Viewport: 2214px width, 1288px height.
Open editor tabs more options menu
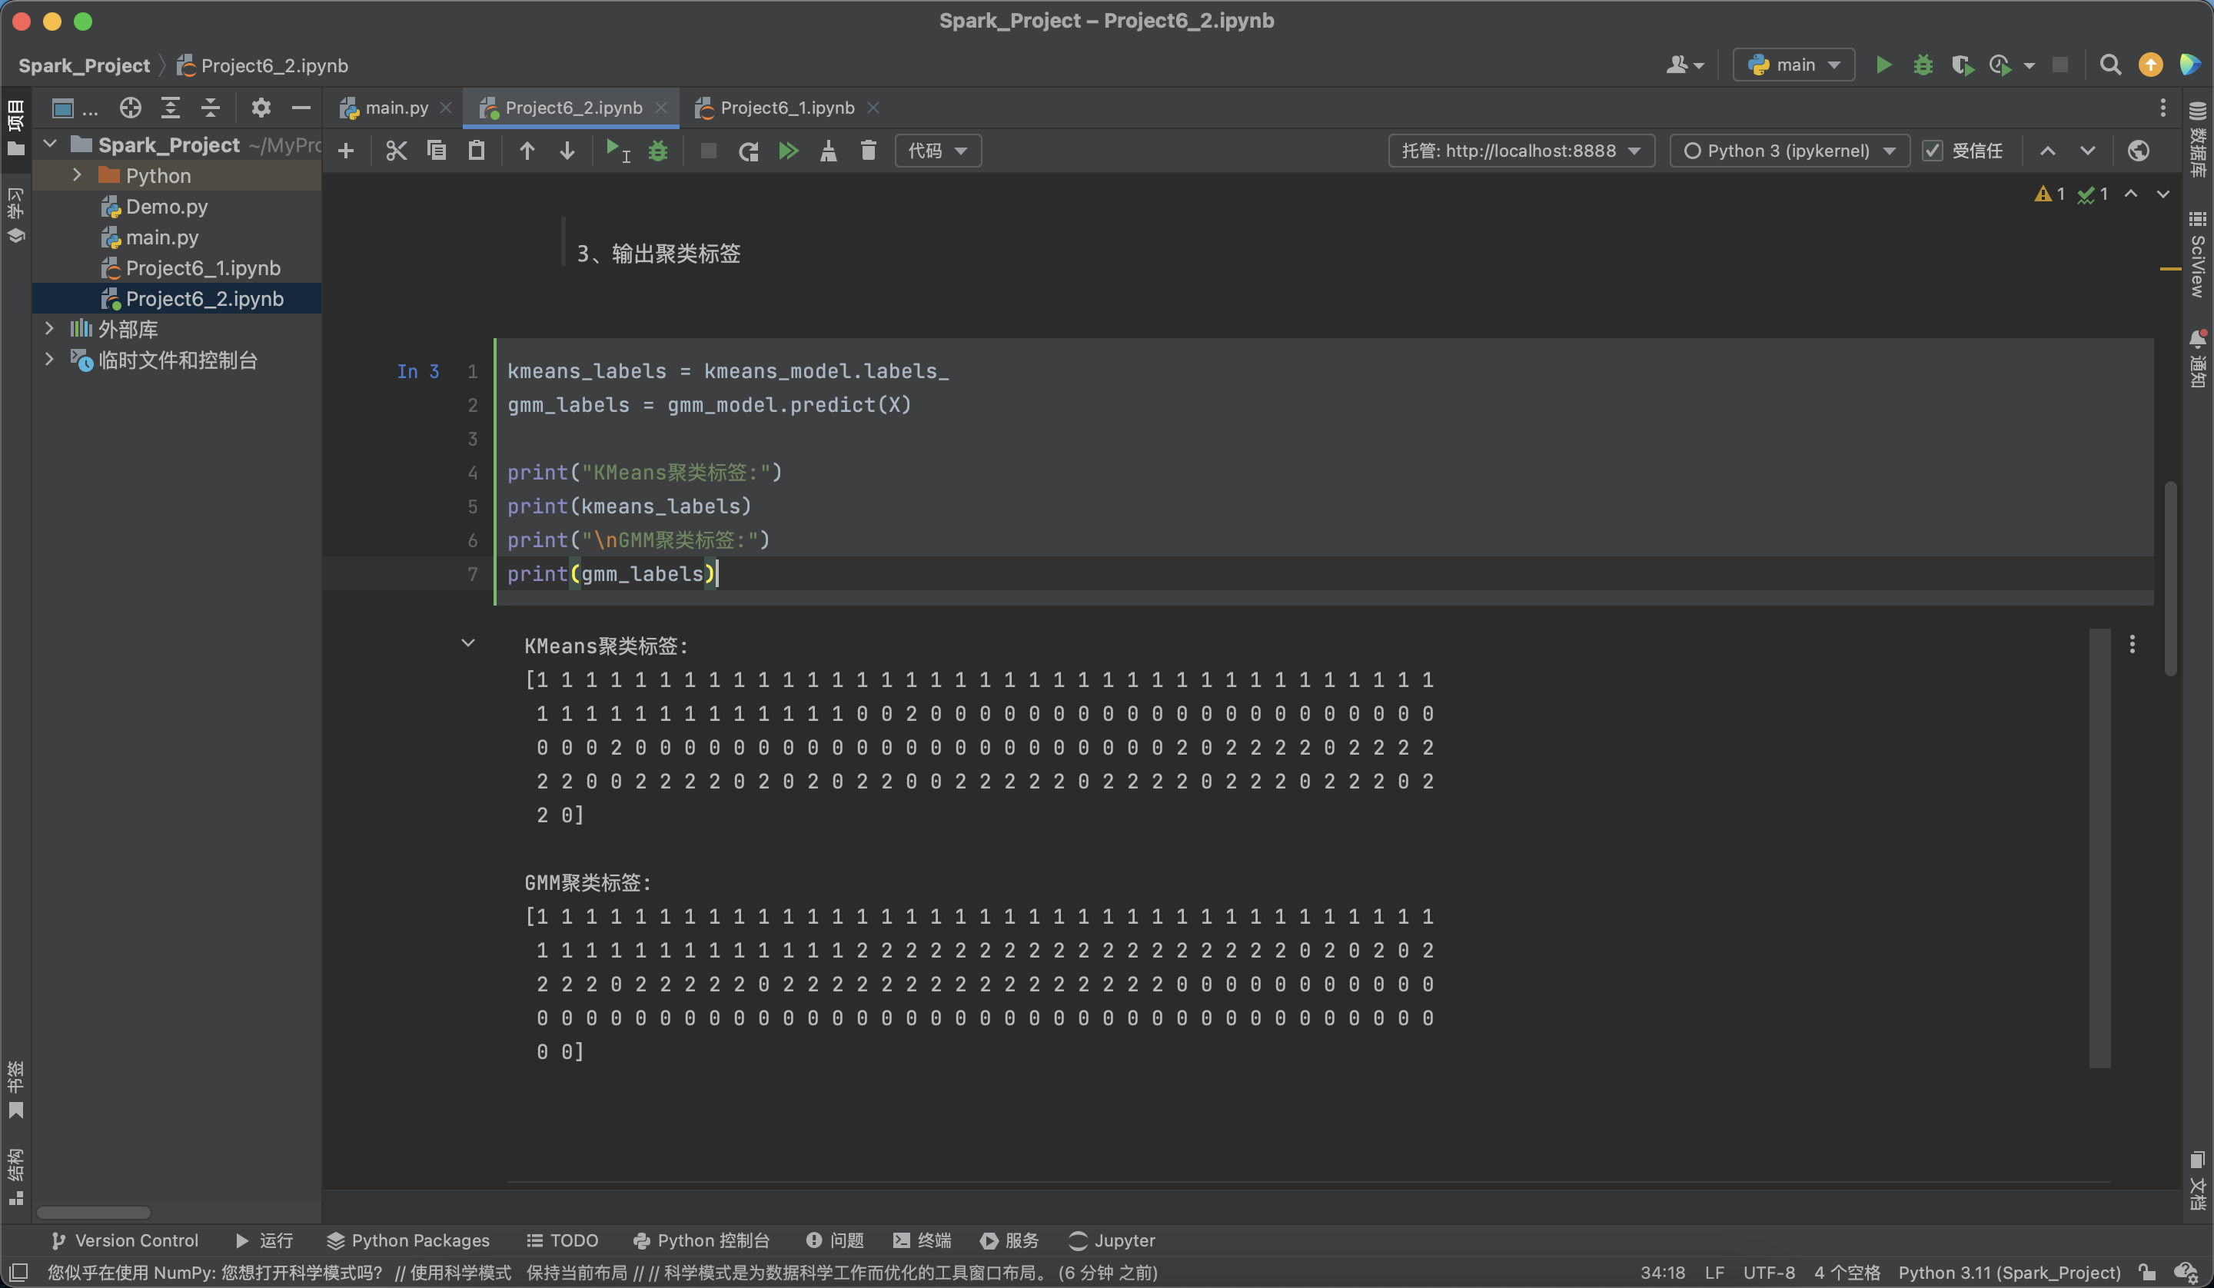coord(2163,108)
